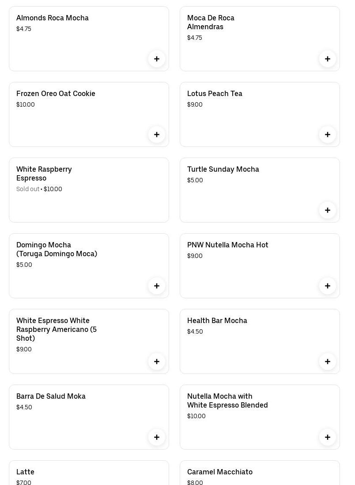Open PNW Nutella Mocha Hot details
Screen dimensions: 355x485
point(227,245)
